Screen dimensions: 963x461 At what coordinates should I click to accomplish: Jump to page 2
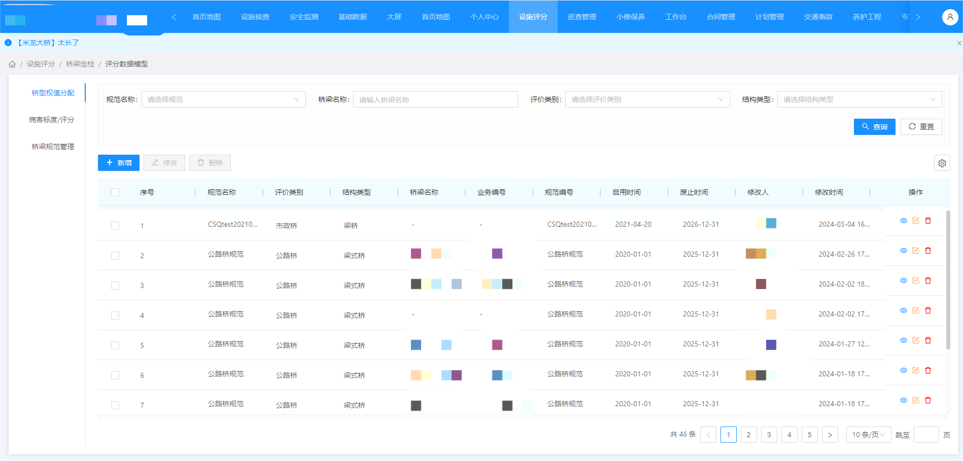pyautogui.click(x=749, y=435)
